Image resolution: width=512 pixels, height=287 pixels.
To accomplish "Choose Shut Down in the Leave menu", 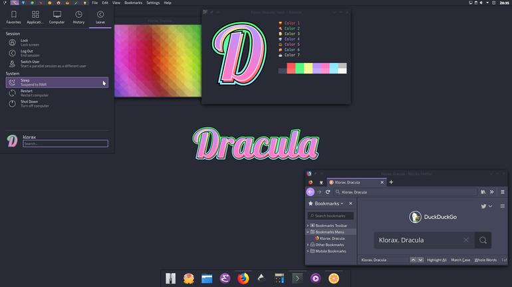I will click(57, 103).
